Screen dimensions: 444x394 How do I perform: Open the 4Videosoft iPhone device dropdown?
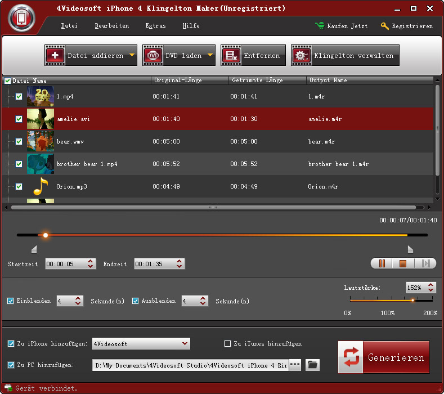141,343
